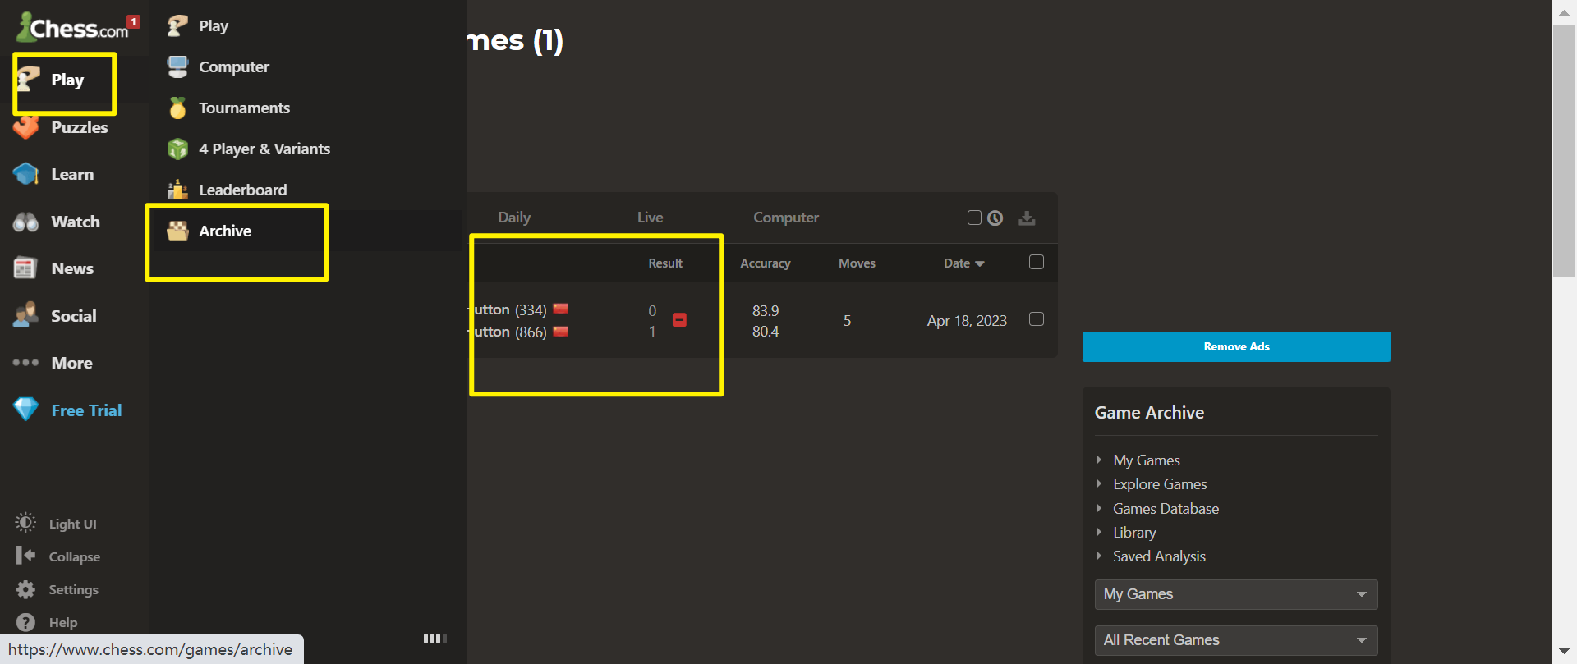The width and height of the screenshot is (1577, 664).
Task: Click the scrollbar up arrow
Action: (x=1564, y=12)
